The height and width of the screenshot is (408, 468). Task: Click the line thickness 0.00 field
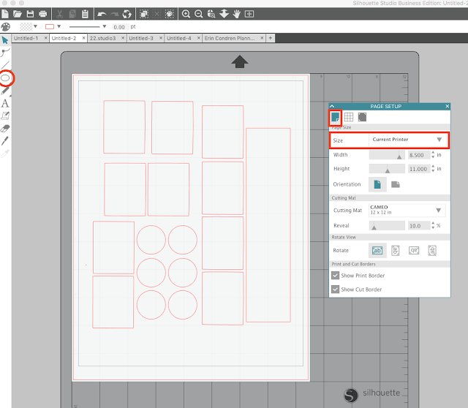tap(120, 27)
